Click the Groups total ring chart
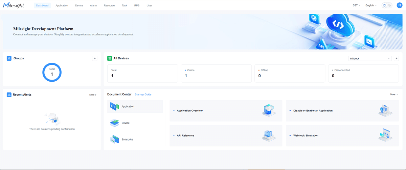 [x=52, y=72]
